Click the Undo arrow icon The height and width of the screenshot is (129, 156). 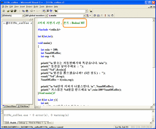coord(32,11)
